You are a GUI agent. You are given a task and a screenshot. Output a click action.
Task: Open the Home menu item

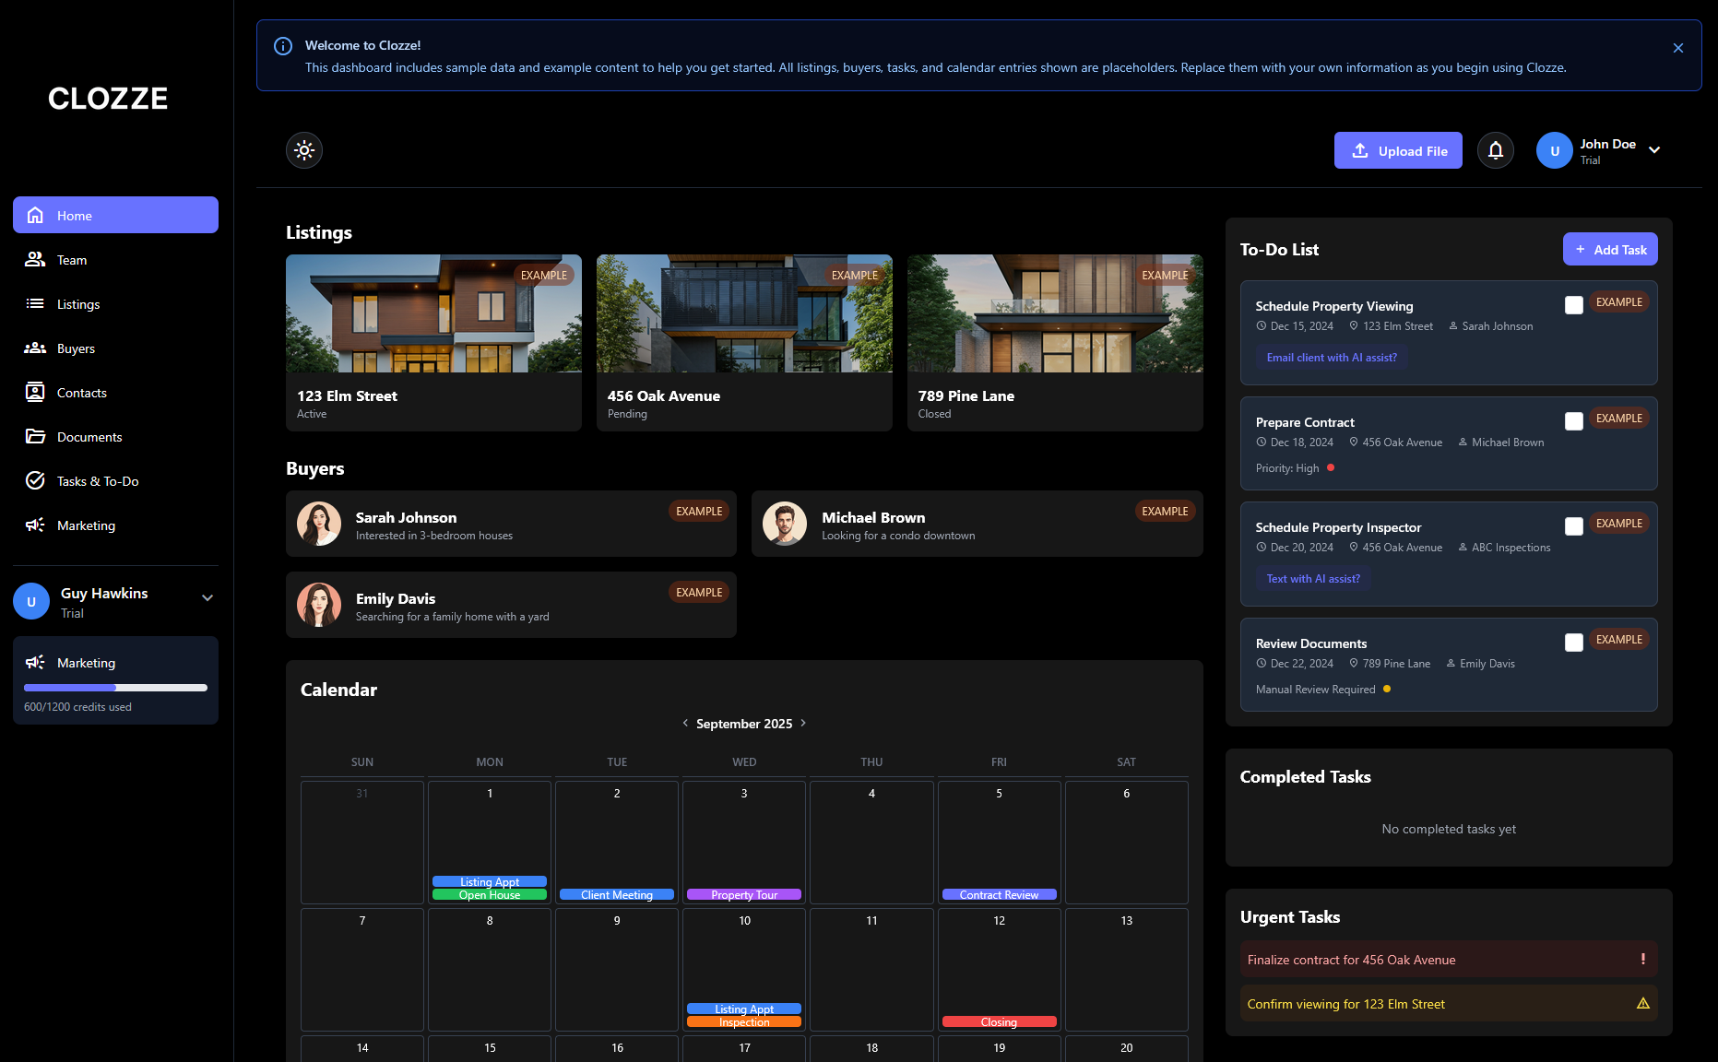pos(115,215)
